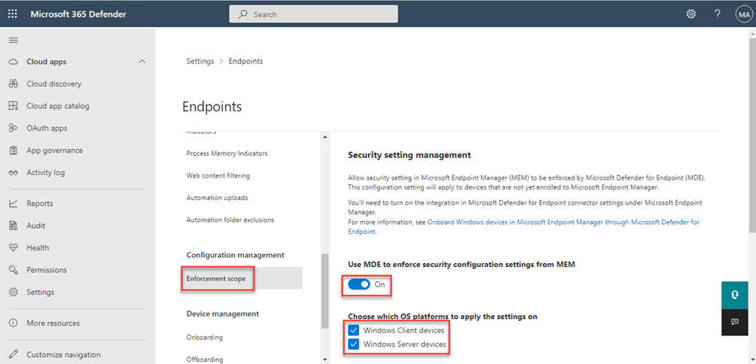Select Offboarding under Device management

pos(205,359)
